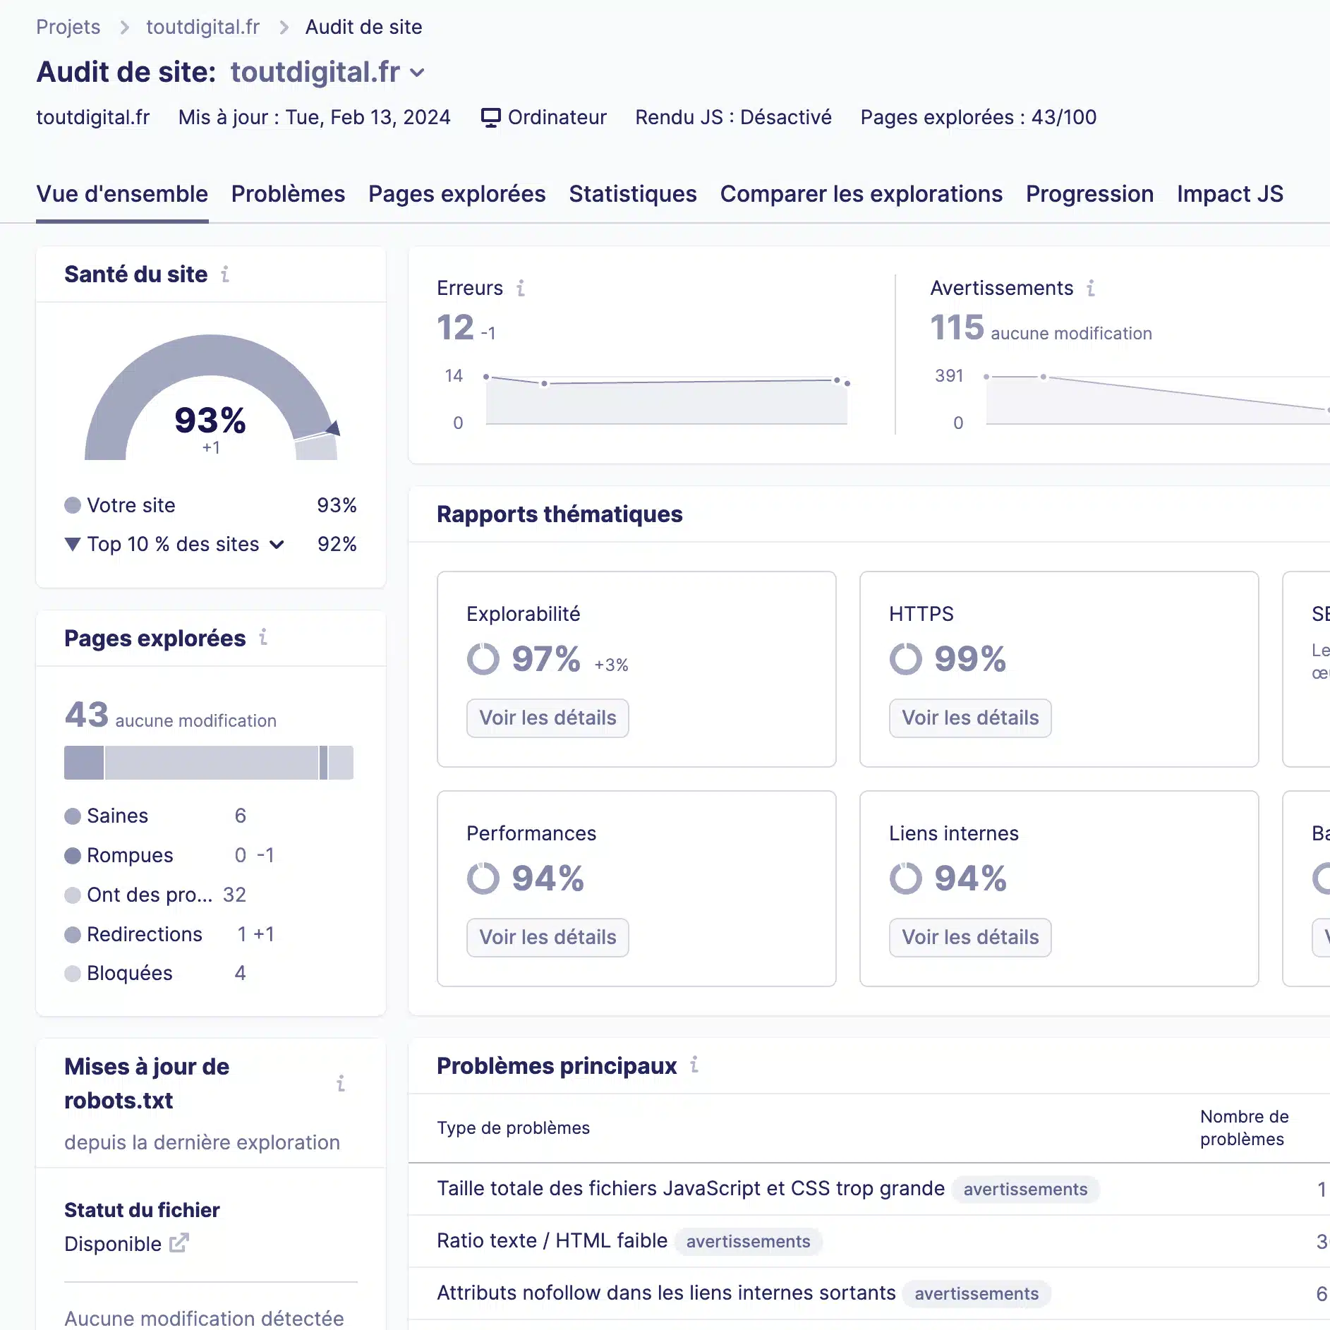Click the Avertissements trend chart
Viewport: 1330px width, 1330px height.
tap(1157, 399)
